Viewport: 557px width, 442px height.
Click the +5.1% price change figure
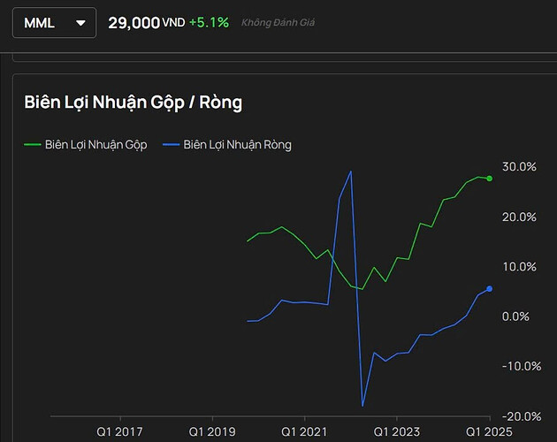coord(209,22)
